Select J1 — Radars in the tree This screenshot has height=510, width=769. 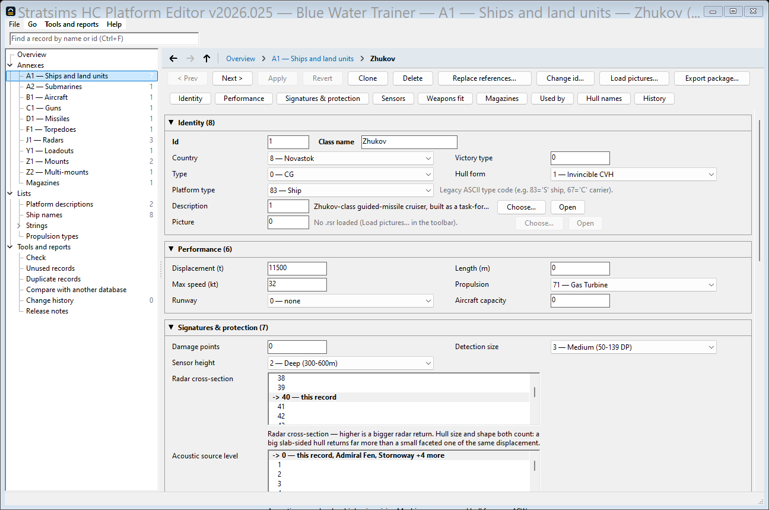45,140
